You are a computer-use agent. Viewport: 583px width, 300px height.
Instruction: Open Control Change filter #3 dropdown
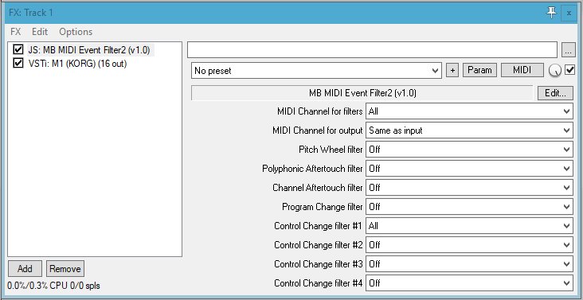pyautogui.click(x=469, y=264)
